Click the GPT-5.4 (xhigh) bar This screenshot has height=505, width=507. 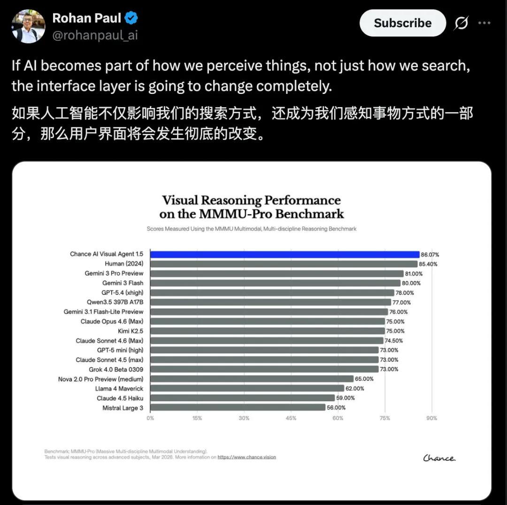click(272, 293)
